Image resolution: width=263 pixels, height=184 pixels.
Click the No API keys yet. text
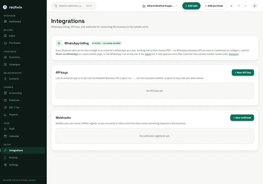point(155,91)
